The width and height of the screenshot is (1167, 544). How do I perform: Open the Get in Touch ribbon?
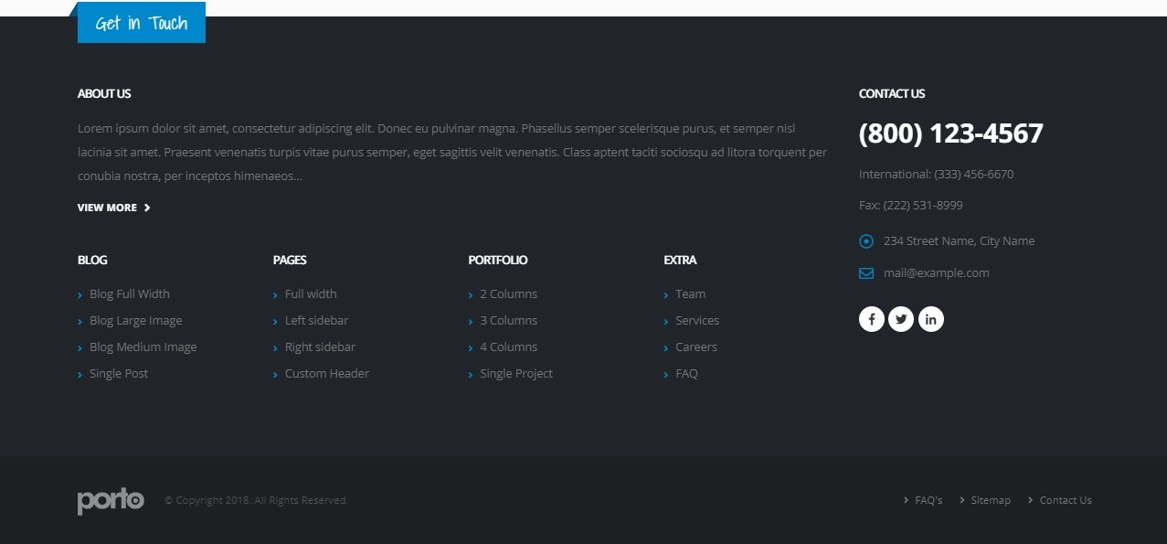141,23
